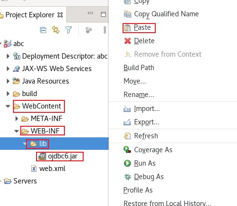Screen dimensions: 237x206
Task: Click the green Run As play icon
Action: 127,163
